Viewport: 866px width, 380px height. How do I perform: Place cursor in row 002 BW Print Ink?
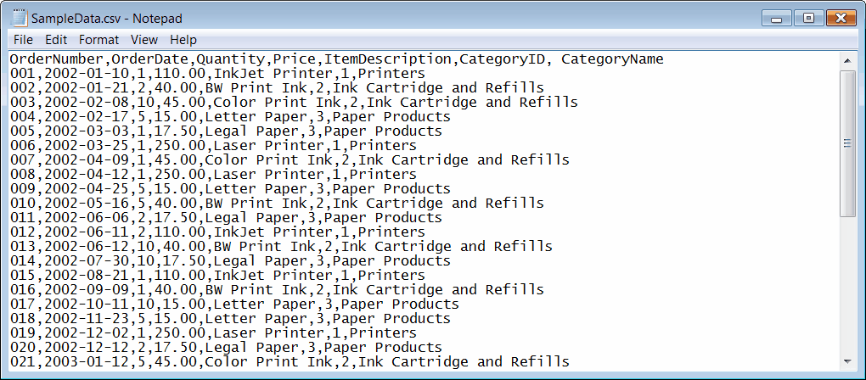tap(277, 87)
